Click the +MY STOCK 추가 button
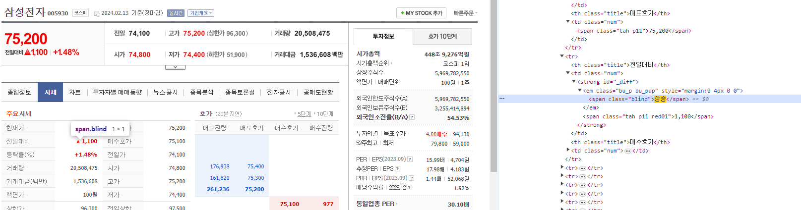This screenshot has width=801, height=210. click(421, 13)
